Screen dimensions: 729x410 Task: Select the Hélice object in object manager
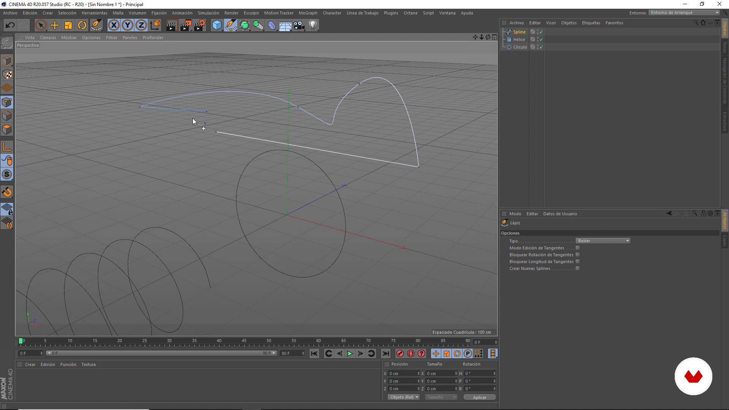[519, 39]
